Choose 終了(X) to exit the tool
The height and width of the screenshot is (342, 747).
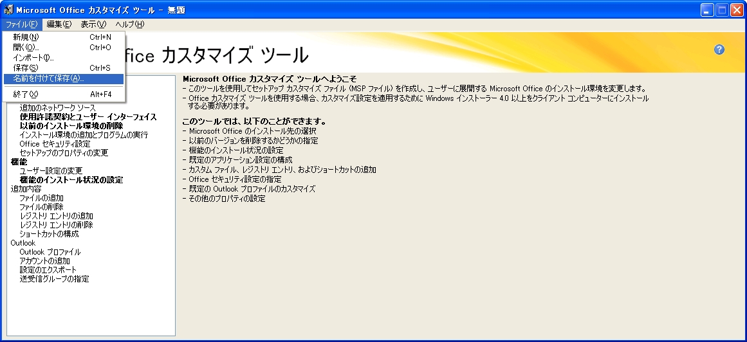26,94
